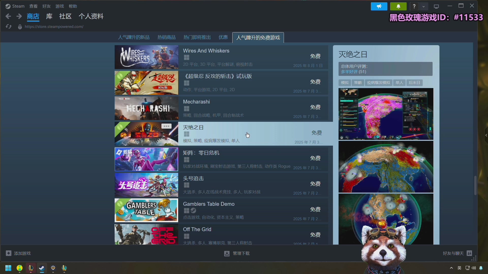Screen dimensions: 488x274
Task: Click the volume tray icon
Action: pyautogui.click(x=474, y=268)
